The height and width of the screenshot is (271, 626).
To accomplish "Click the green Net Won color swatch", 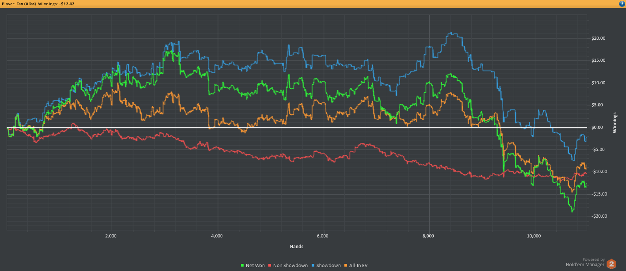I will [243, 266].
